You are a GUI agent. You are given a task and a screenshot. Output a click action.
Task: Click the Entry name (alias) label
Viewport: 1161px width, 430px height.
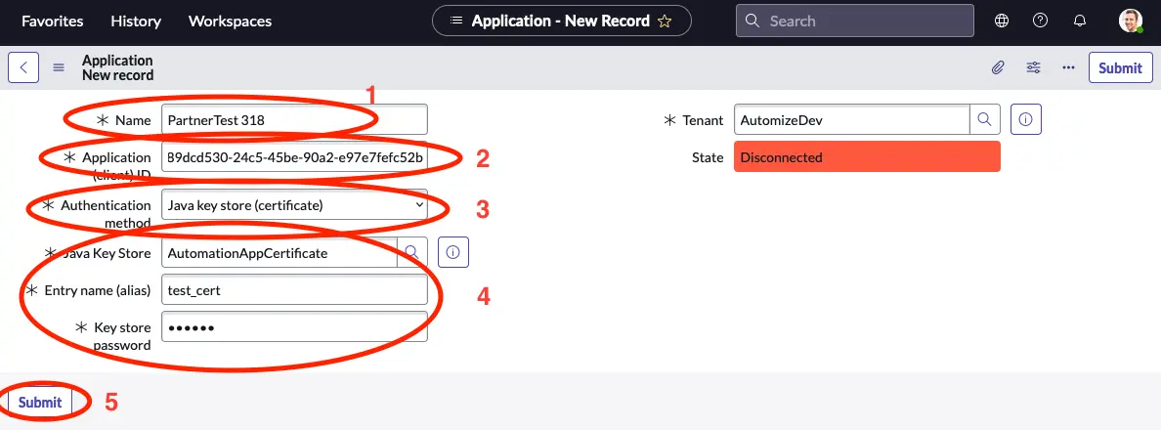(x=98, y=291)
